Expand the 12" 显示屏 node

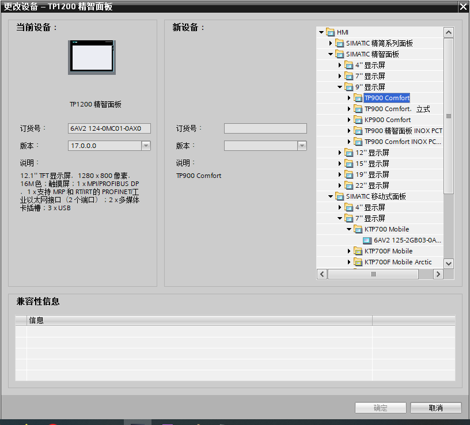click(340, 153)
